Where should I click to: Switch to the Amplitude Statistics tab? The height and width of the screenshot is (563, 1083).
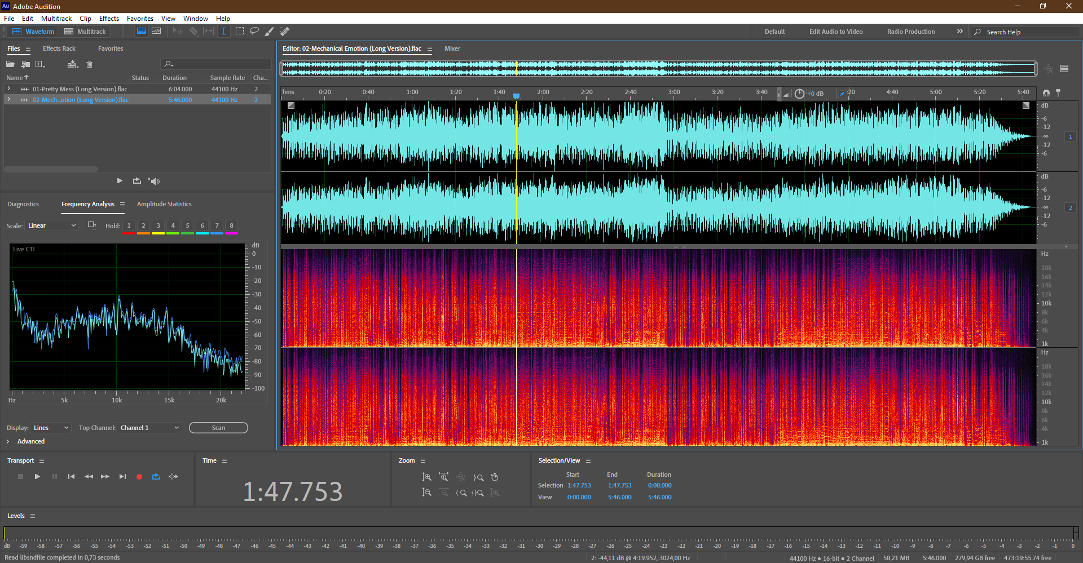coord(164,204)
